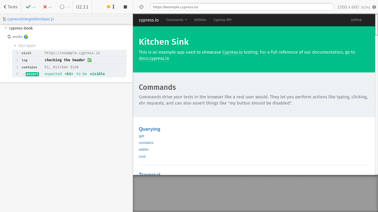Select the contains h1, Kitchen Sink row
The height and width of the screenshot is (212, 378).
point(69,67)
